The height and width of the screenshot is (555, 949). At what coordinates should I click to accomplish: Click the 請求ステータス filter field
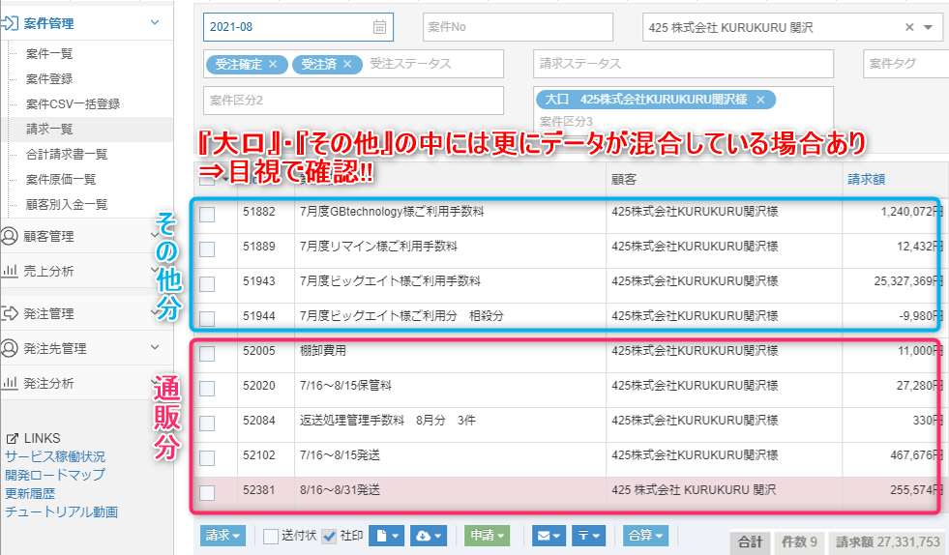[x=683, y=64]
